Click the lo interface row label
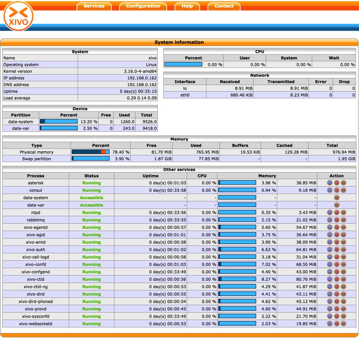359x339 pixels. click(185, 88)
